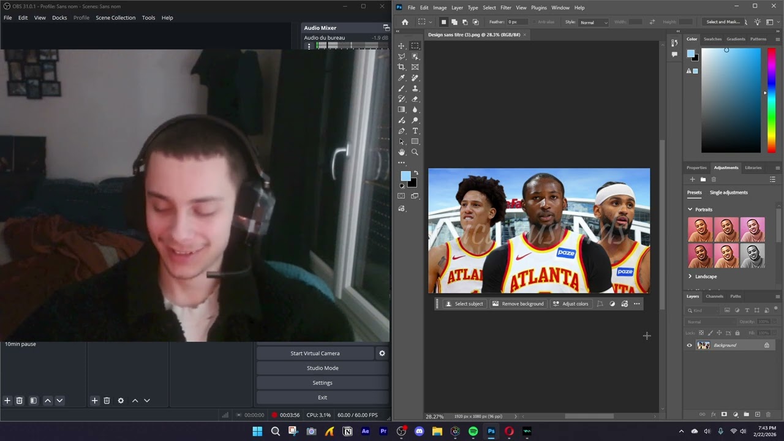Open the Kind layer filter dropdown
This screenshot has width=784, height=441.
coord(702,311)
